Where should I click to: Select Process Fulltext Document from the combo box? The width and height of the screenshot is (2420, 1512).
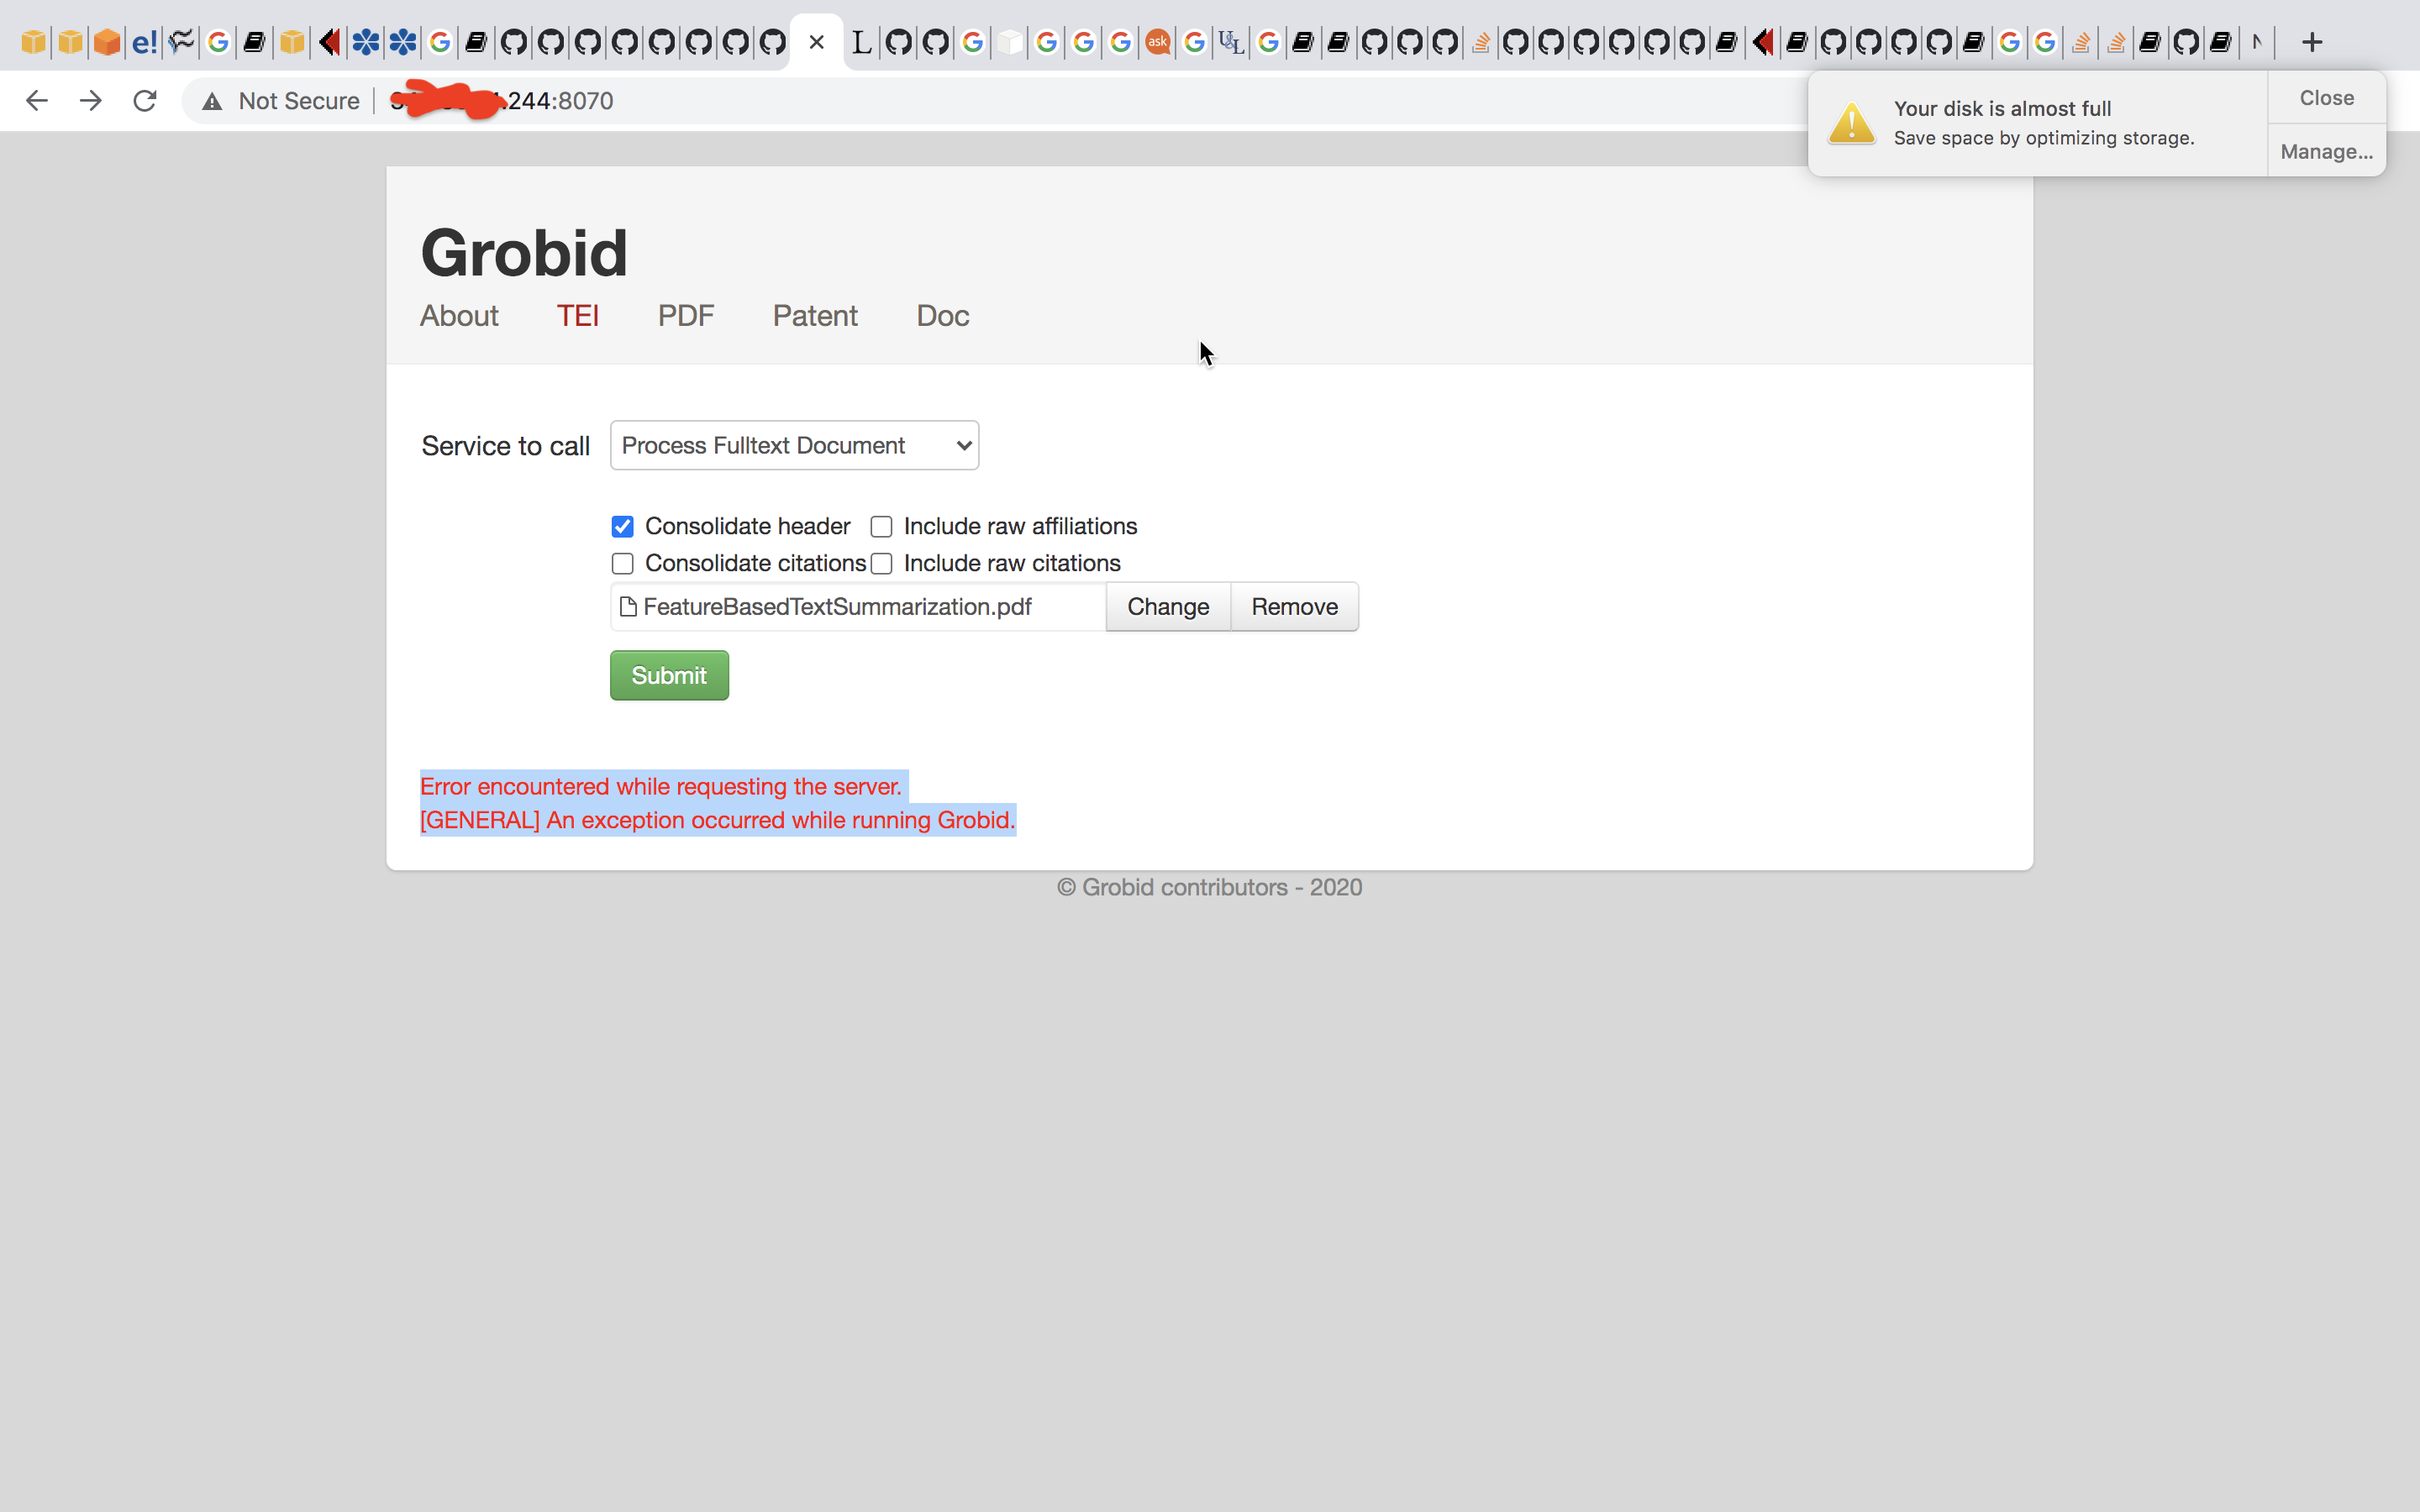tap(793, 445)
